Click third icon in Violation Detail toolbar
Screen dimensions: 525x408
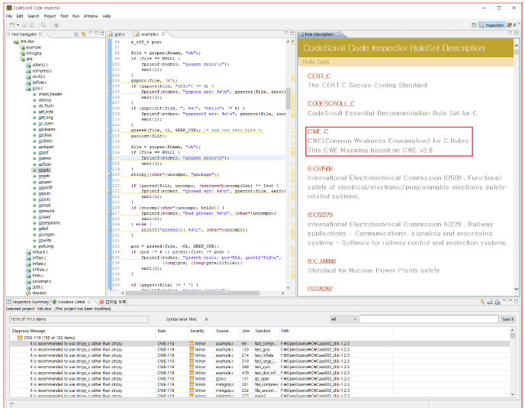[498, 302]
